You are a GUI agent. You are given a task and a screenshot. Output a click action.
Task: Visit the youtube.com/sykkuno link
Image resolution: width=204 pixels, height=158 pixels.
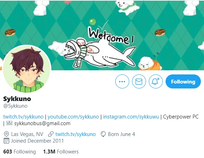[x=73, y=117]
